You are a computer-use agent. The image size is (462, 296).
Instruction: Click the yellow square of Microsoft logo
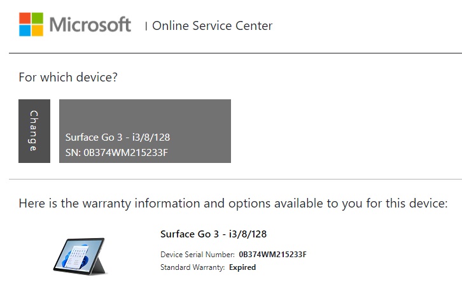pos(38,31)
